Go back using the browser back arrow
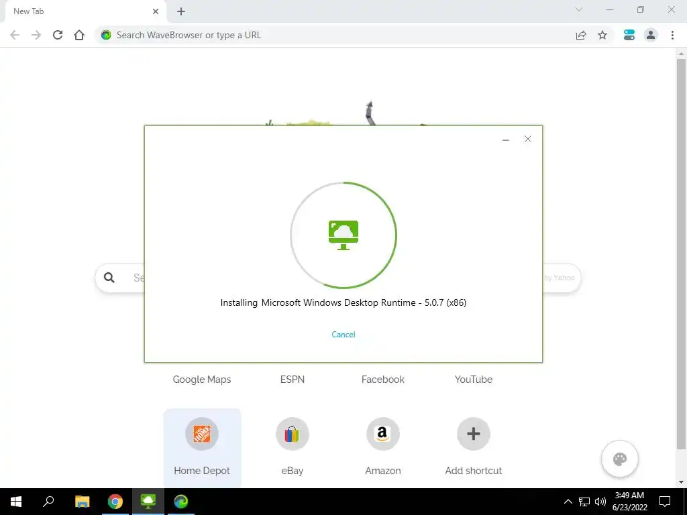The image size is (687, 515). (x=15, y=35)
